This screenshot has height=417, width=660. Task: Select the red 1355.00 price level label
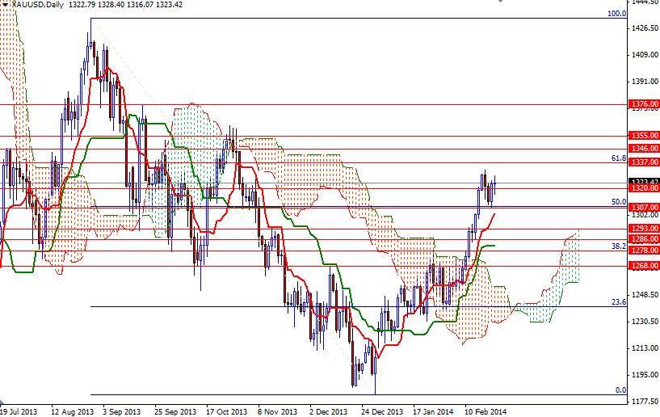coord(644,135)
